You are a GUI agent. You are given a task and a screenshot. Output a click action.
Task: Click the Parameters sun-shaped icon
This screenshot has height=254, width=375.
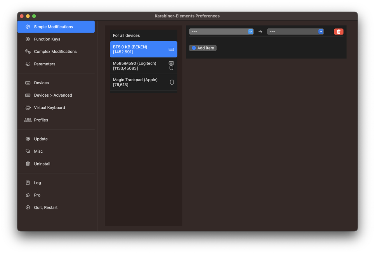tap(28, 64)
